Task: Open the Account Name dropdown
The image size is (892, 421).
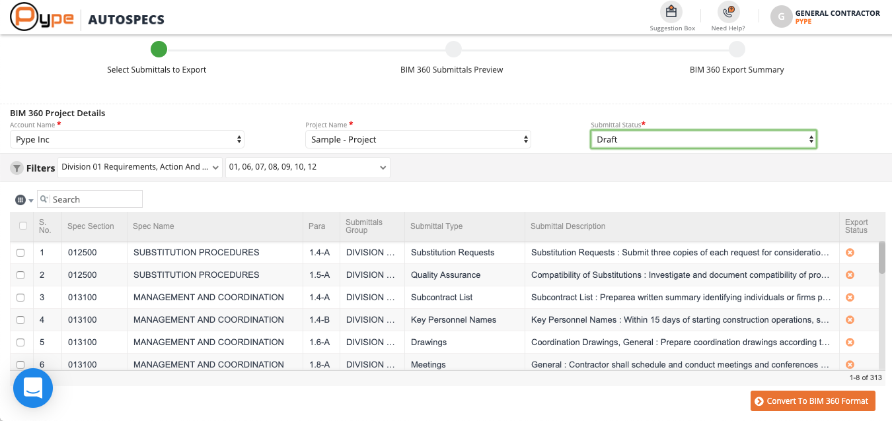Action: pos(127,139)
